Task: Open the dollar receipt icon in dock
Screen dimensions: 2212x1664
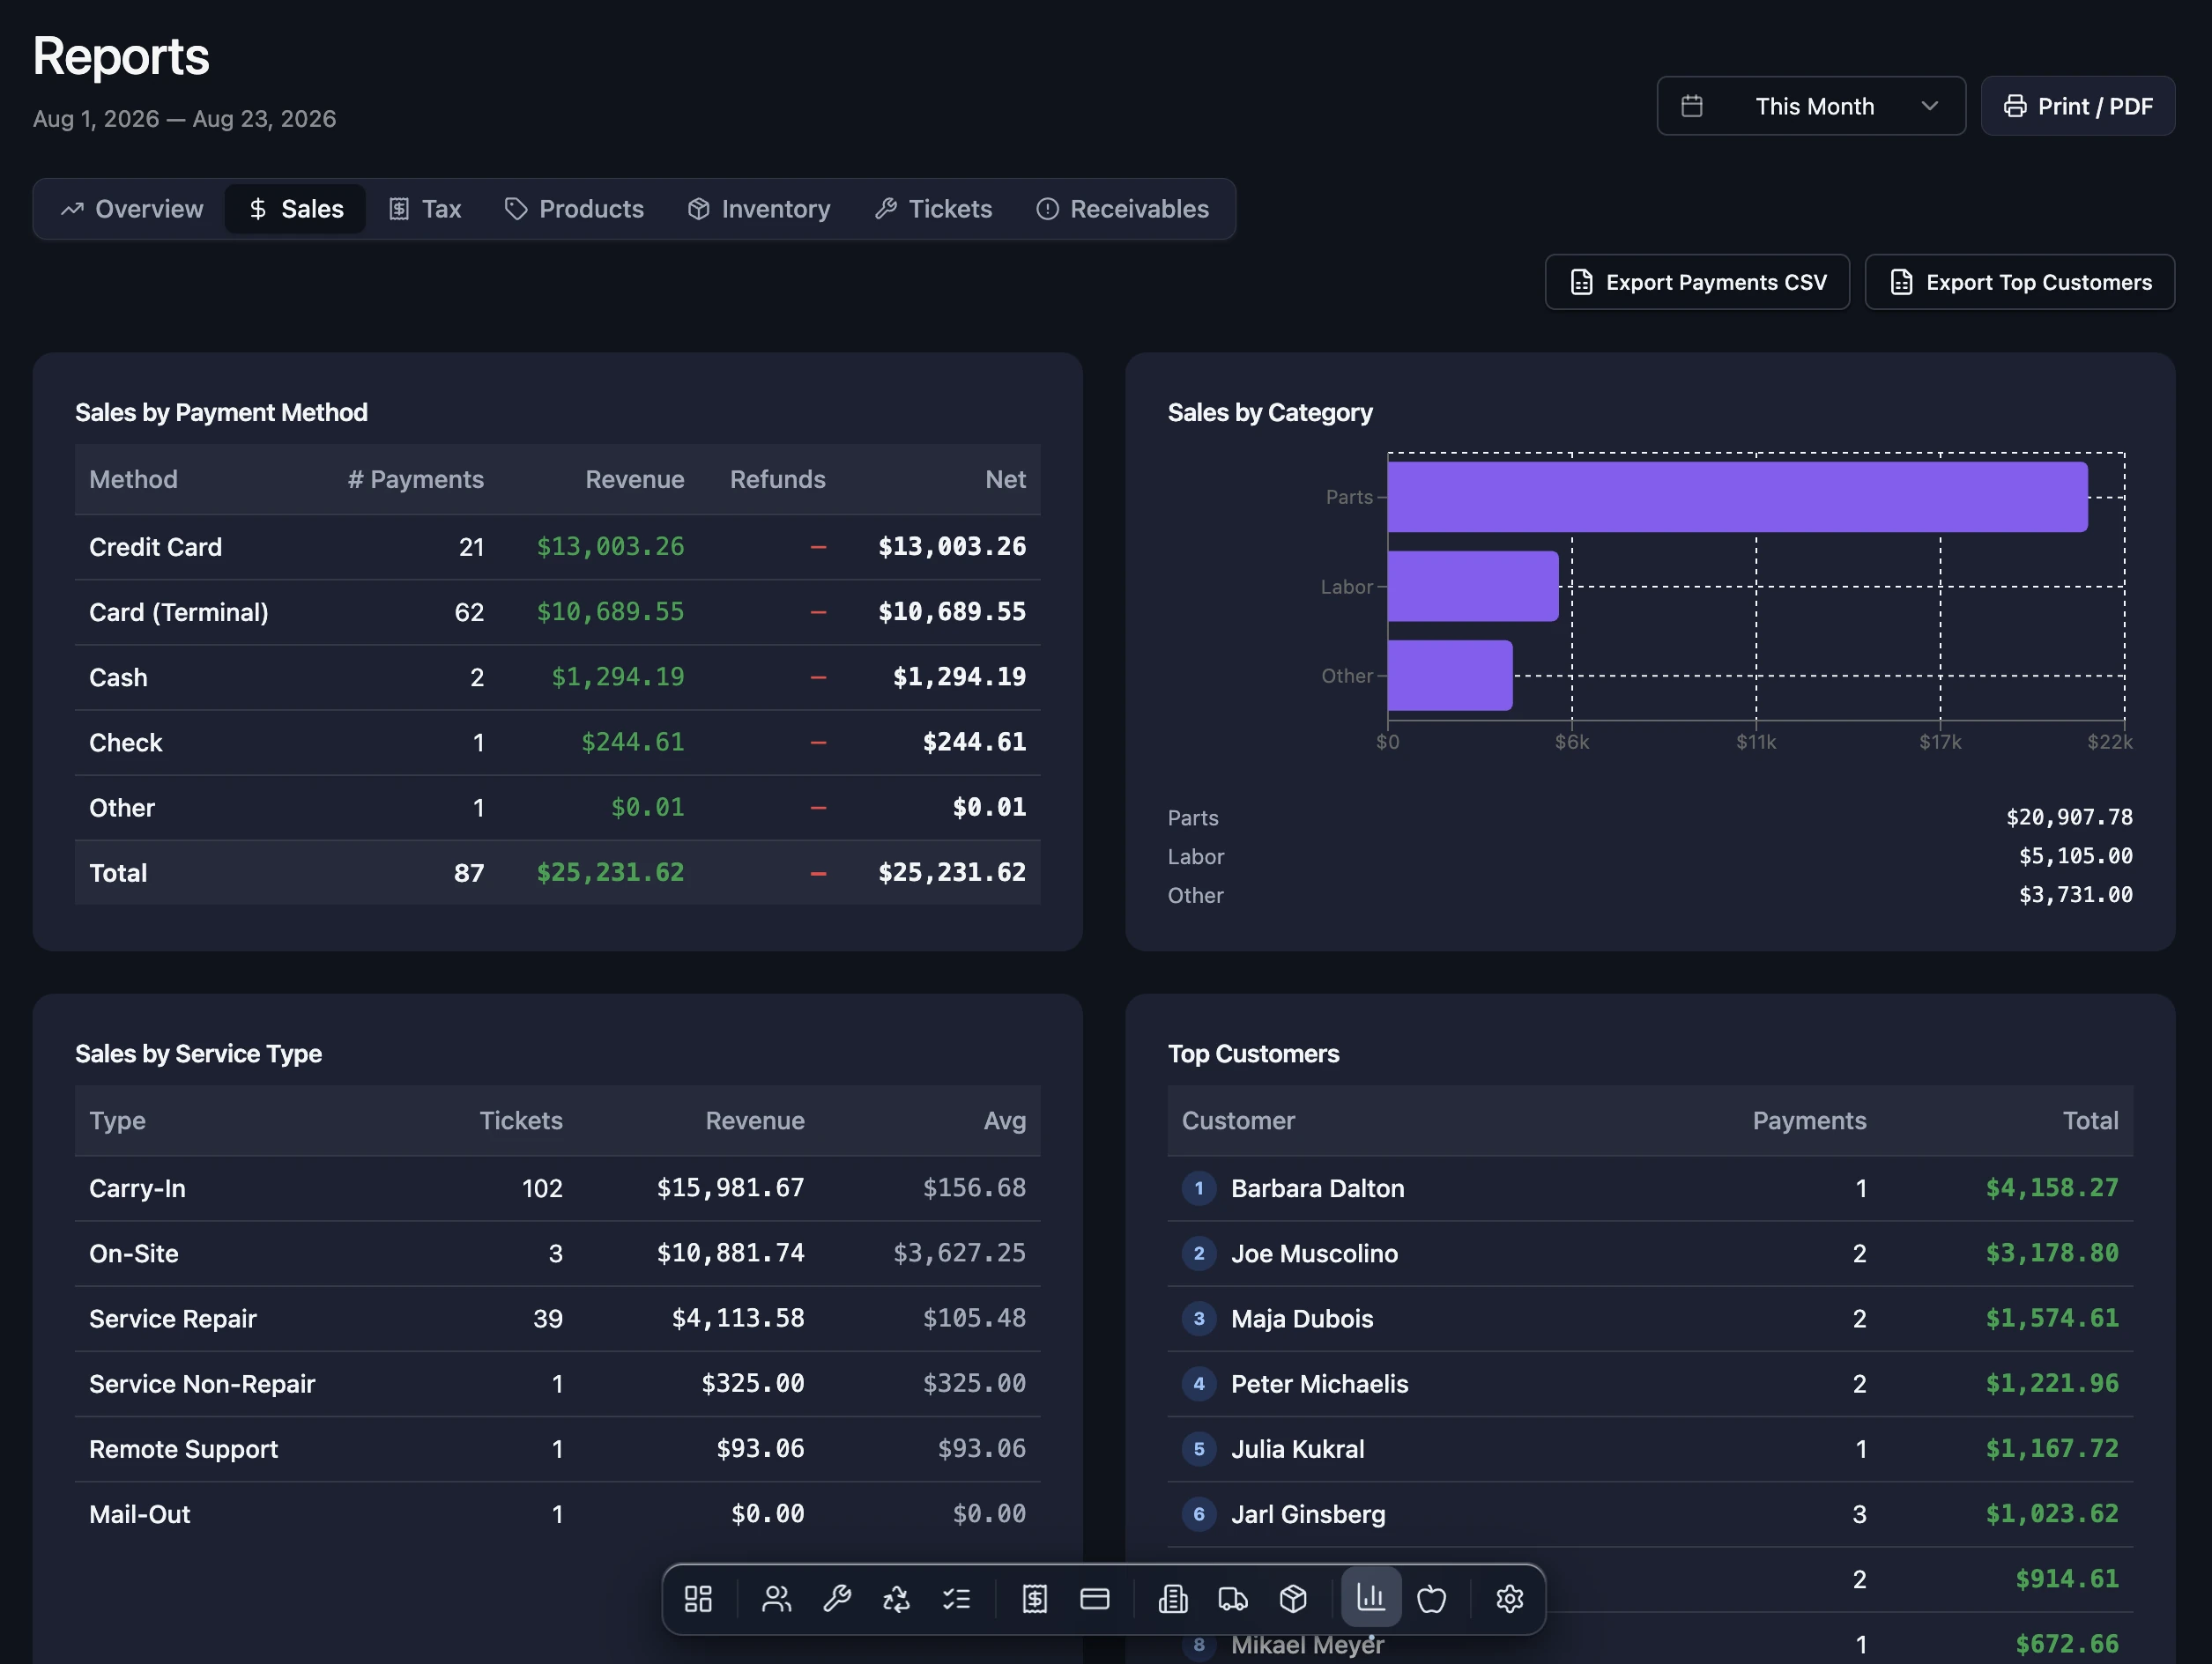Action: [1035, 1599]
